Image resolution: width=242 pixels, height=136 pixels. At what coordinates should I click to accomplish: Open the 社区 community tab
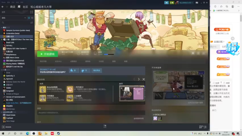[25, 7]
